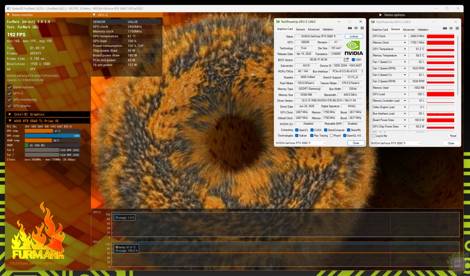
Task: Open GPU selector dropdown in the Sensors window
Action: (396, 143)
